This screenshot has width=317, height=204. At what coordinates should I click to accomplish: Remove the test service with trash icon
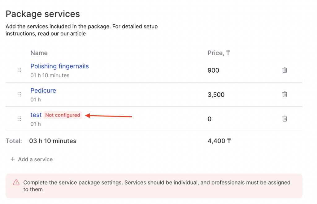tap(284, 119)
